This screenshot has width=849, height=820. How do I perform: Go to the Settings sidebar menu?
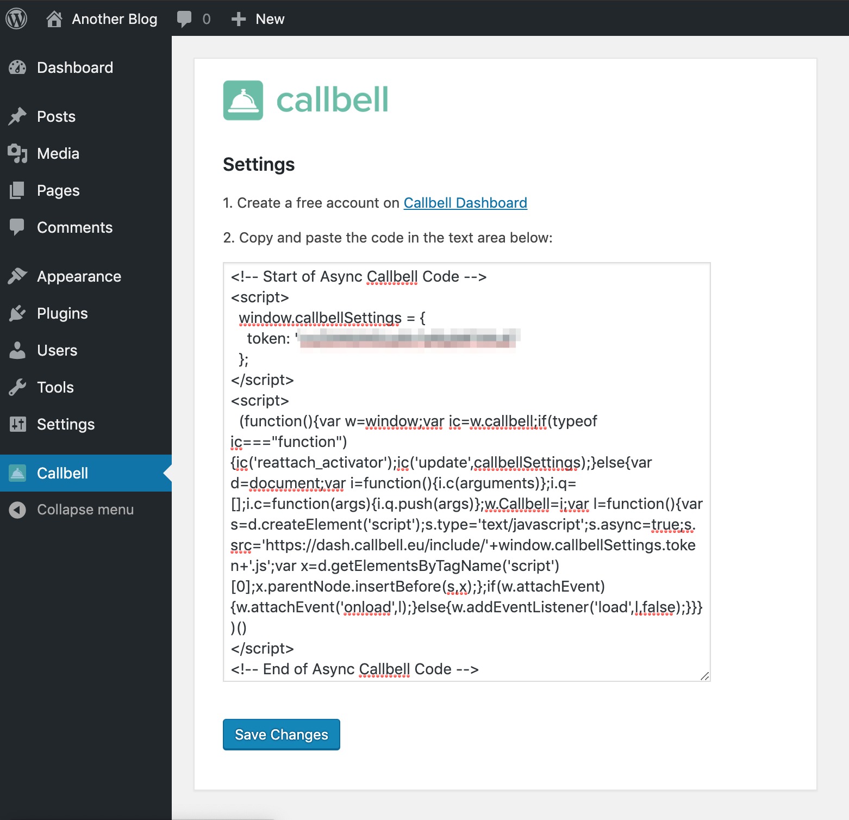(65, 424)
